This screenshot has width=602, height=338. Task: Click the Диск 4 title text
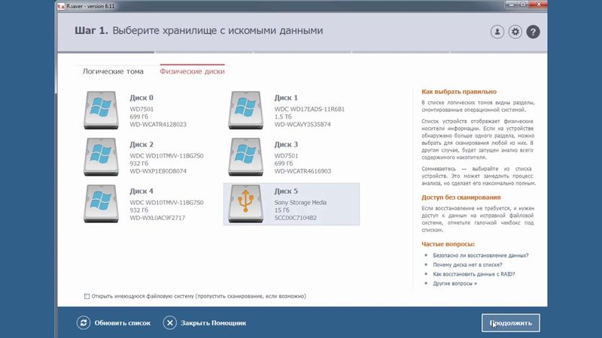tap(141, 192)
